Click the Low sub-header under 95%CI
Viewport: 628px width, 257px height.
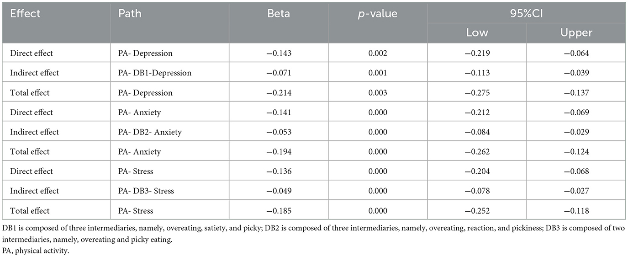(477, 33)
